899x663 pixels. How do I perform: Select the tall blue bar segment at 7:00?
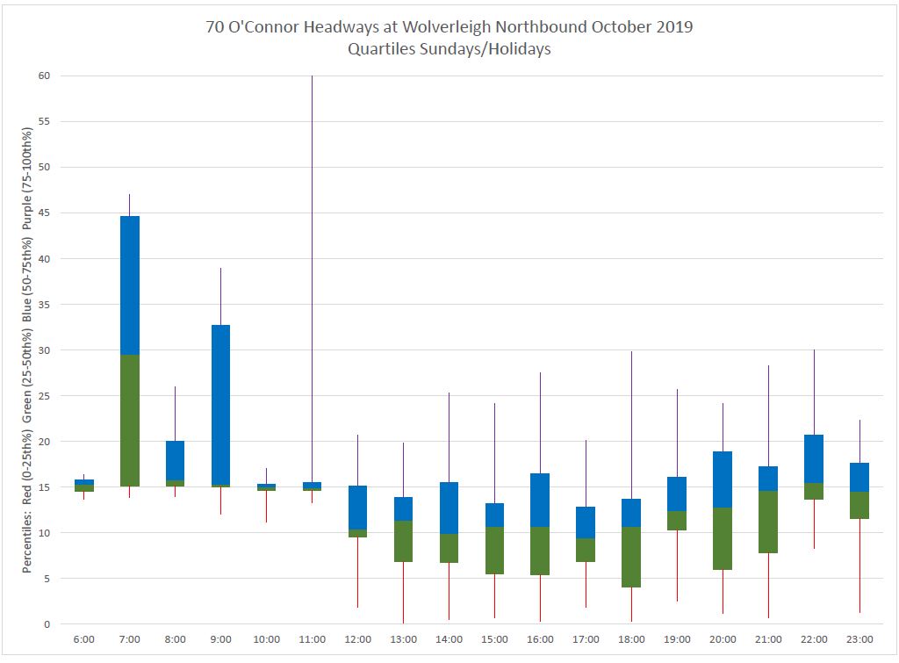pyautogui.click(x=129, y=285)
